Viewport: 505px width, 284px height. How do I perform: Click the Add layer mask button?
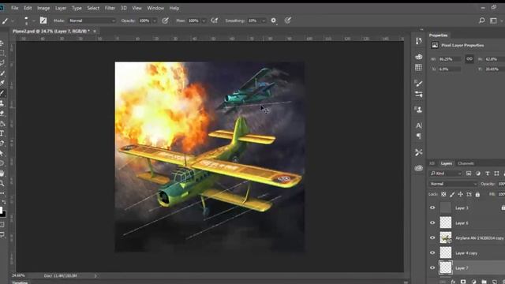coord(463,282)
